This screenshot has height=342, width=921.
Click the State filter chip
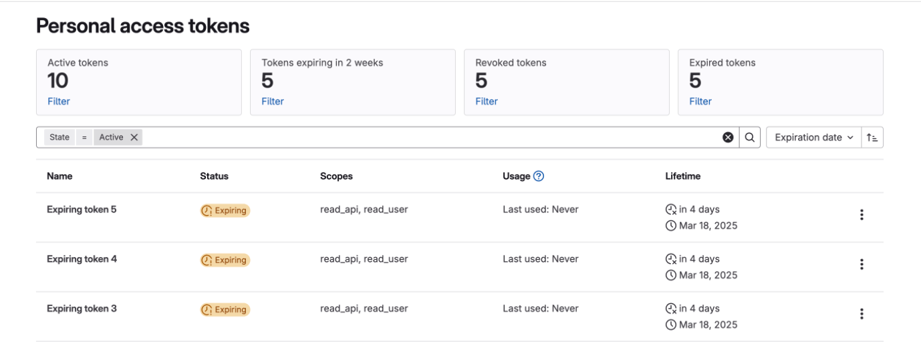[59, 138]
